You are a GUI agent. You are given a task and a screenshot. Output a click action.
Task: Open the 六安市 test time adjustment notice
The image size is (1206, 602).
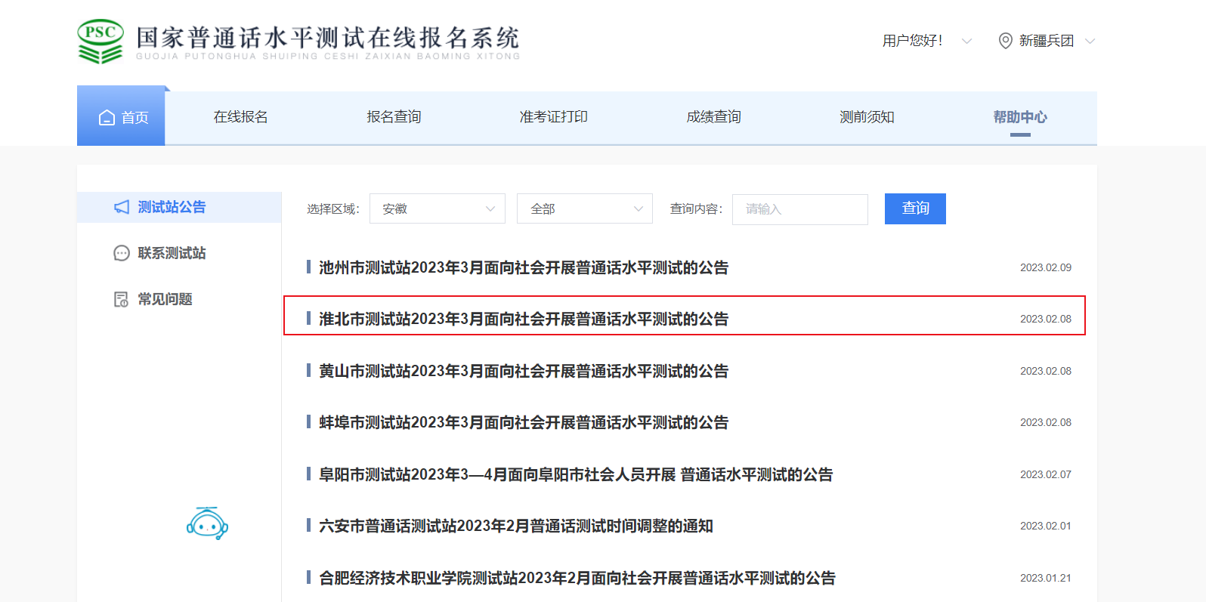point(516,526)
